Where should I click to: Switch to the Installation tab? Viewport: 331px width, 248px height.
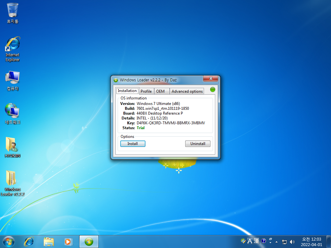coord(127,91)
